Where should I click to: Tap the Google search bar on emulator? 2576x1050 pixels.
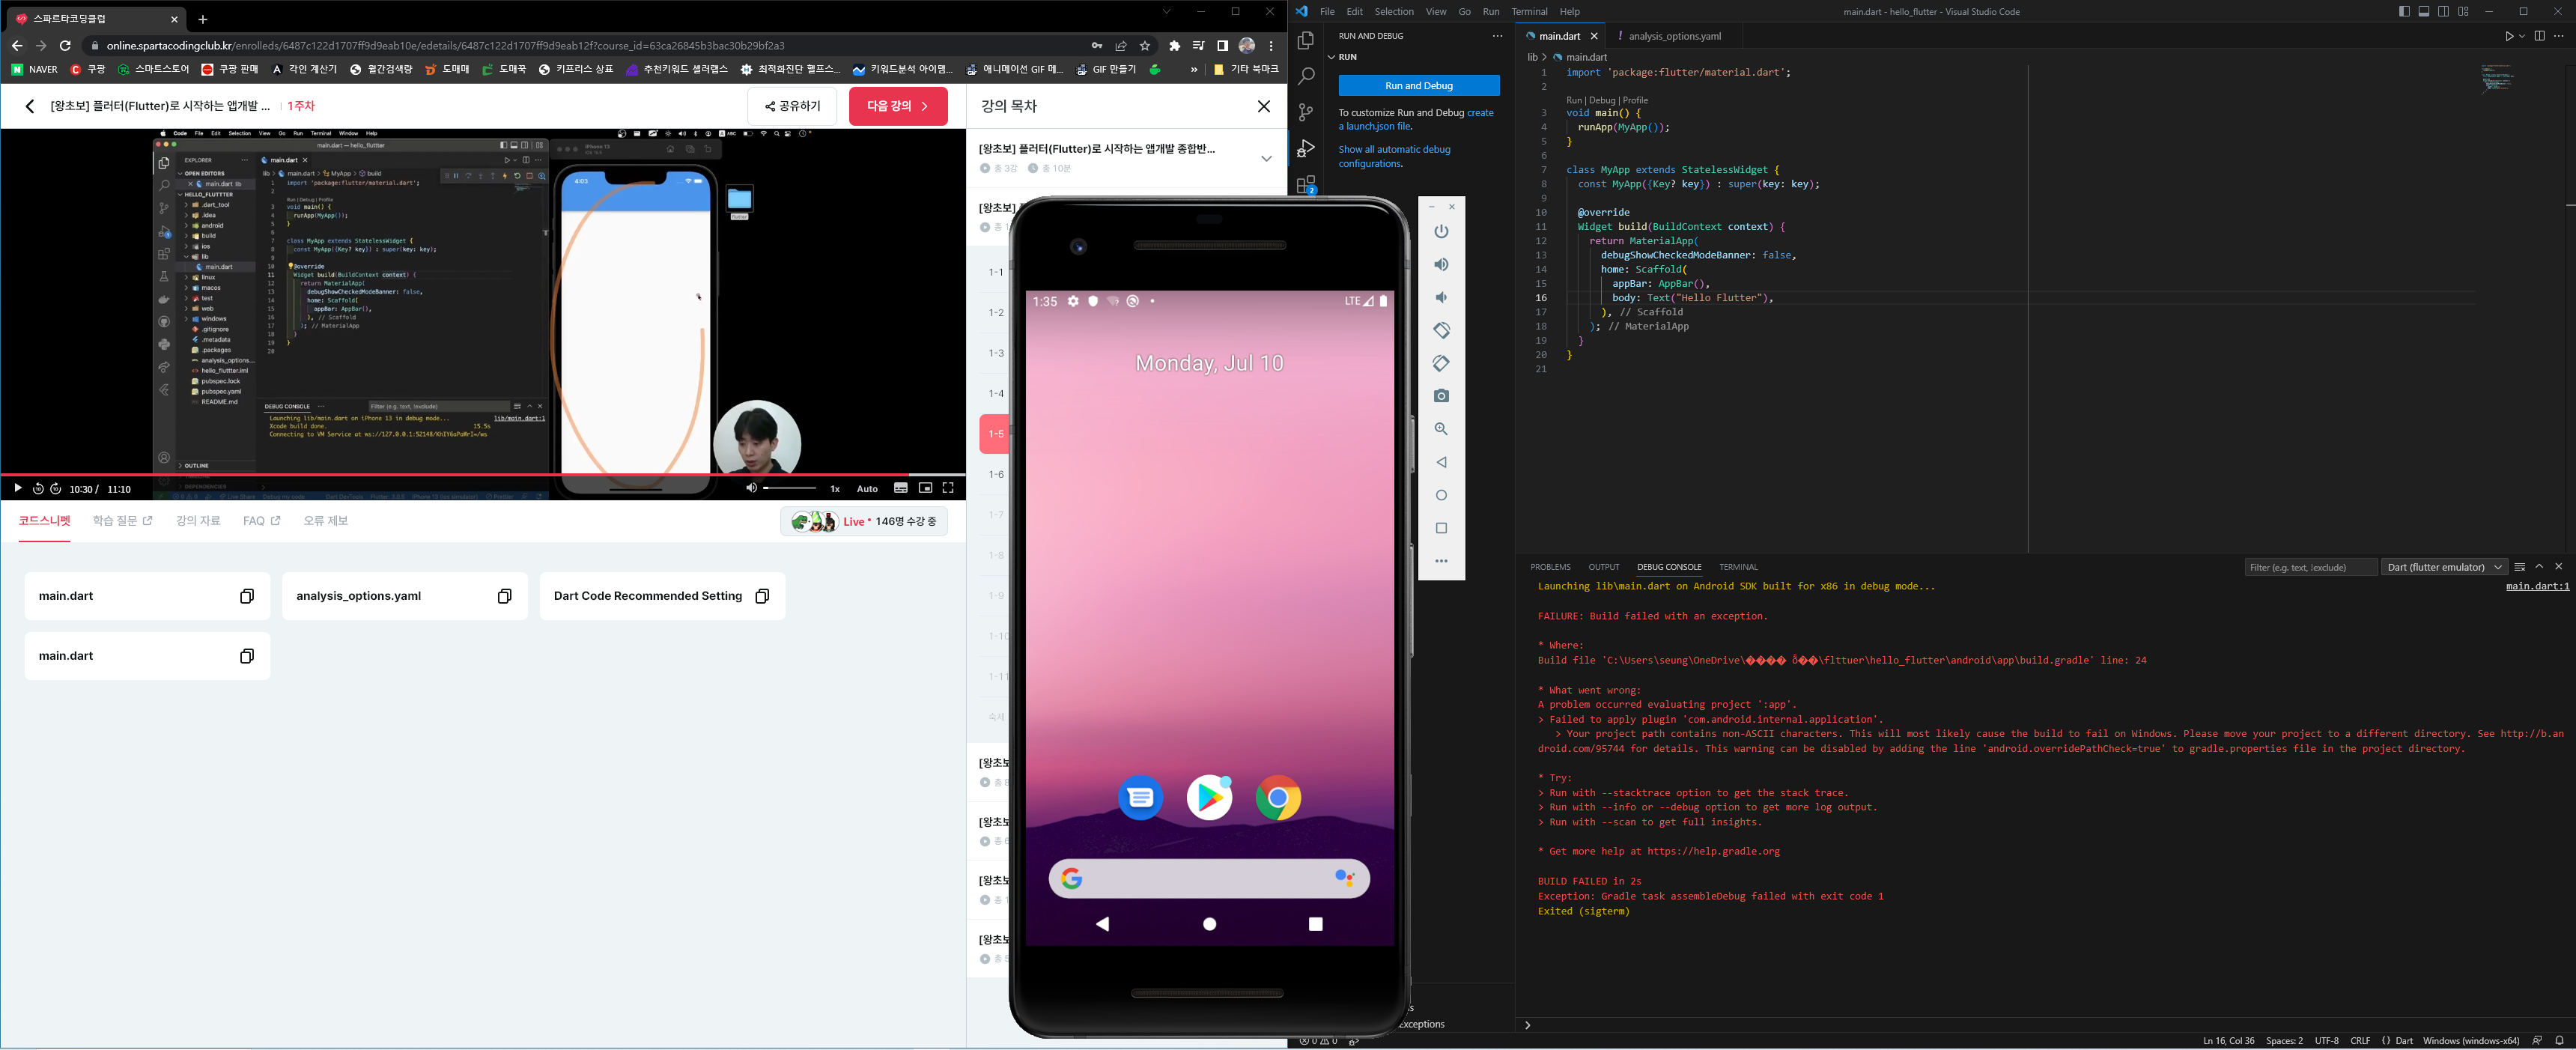pos(1208,879)
